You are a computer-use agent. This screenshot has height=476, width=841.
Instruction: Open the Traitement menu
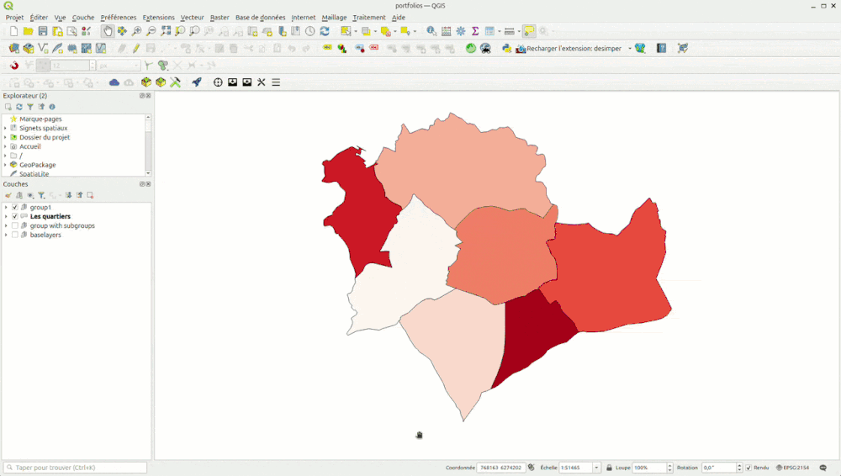[x=369, y=17]
